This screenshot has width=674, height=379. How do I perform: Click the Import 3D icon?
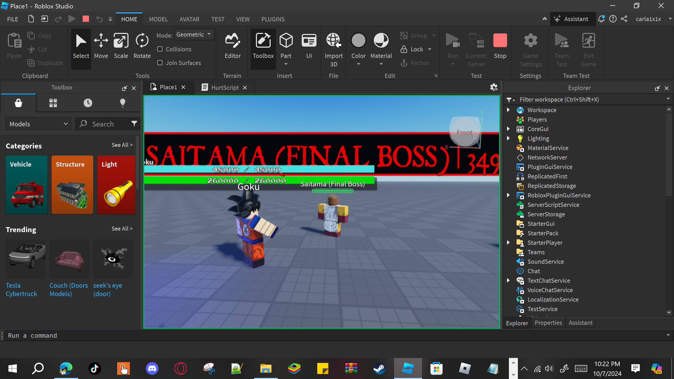[333, 41]
